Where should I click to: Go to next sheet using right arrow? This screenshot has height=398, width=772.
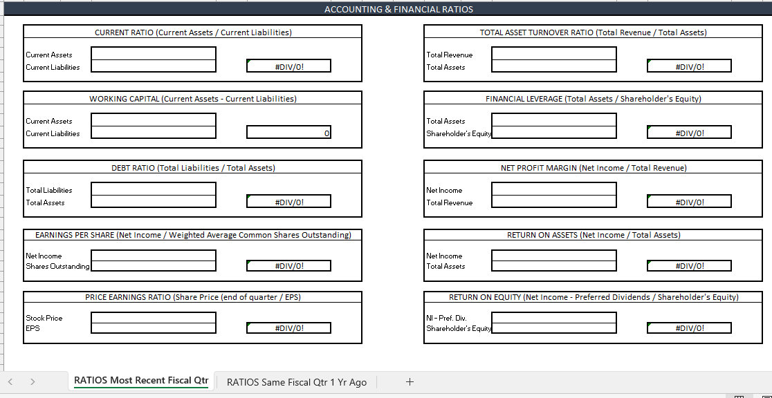point(33,382)
